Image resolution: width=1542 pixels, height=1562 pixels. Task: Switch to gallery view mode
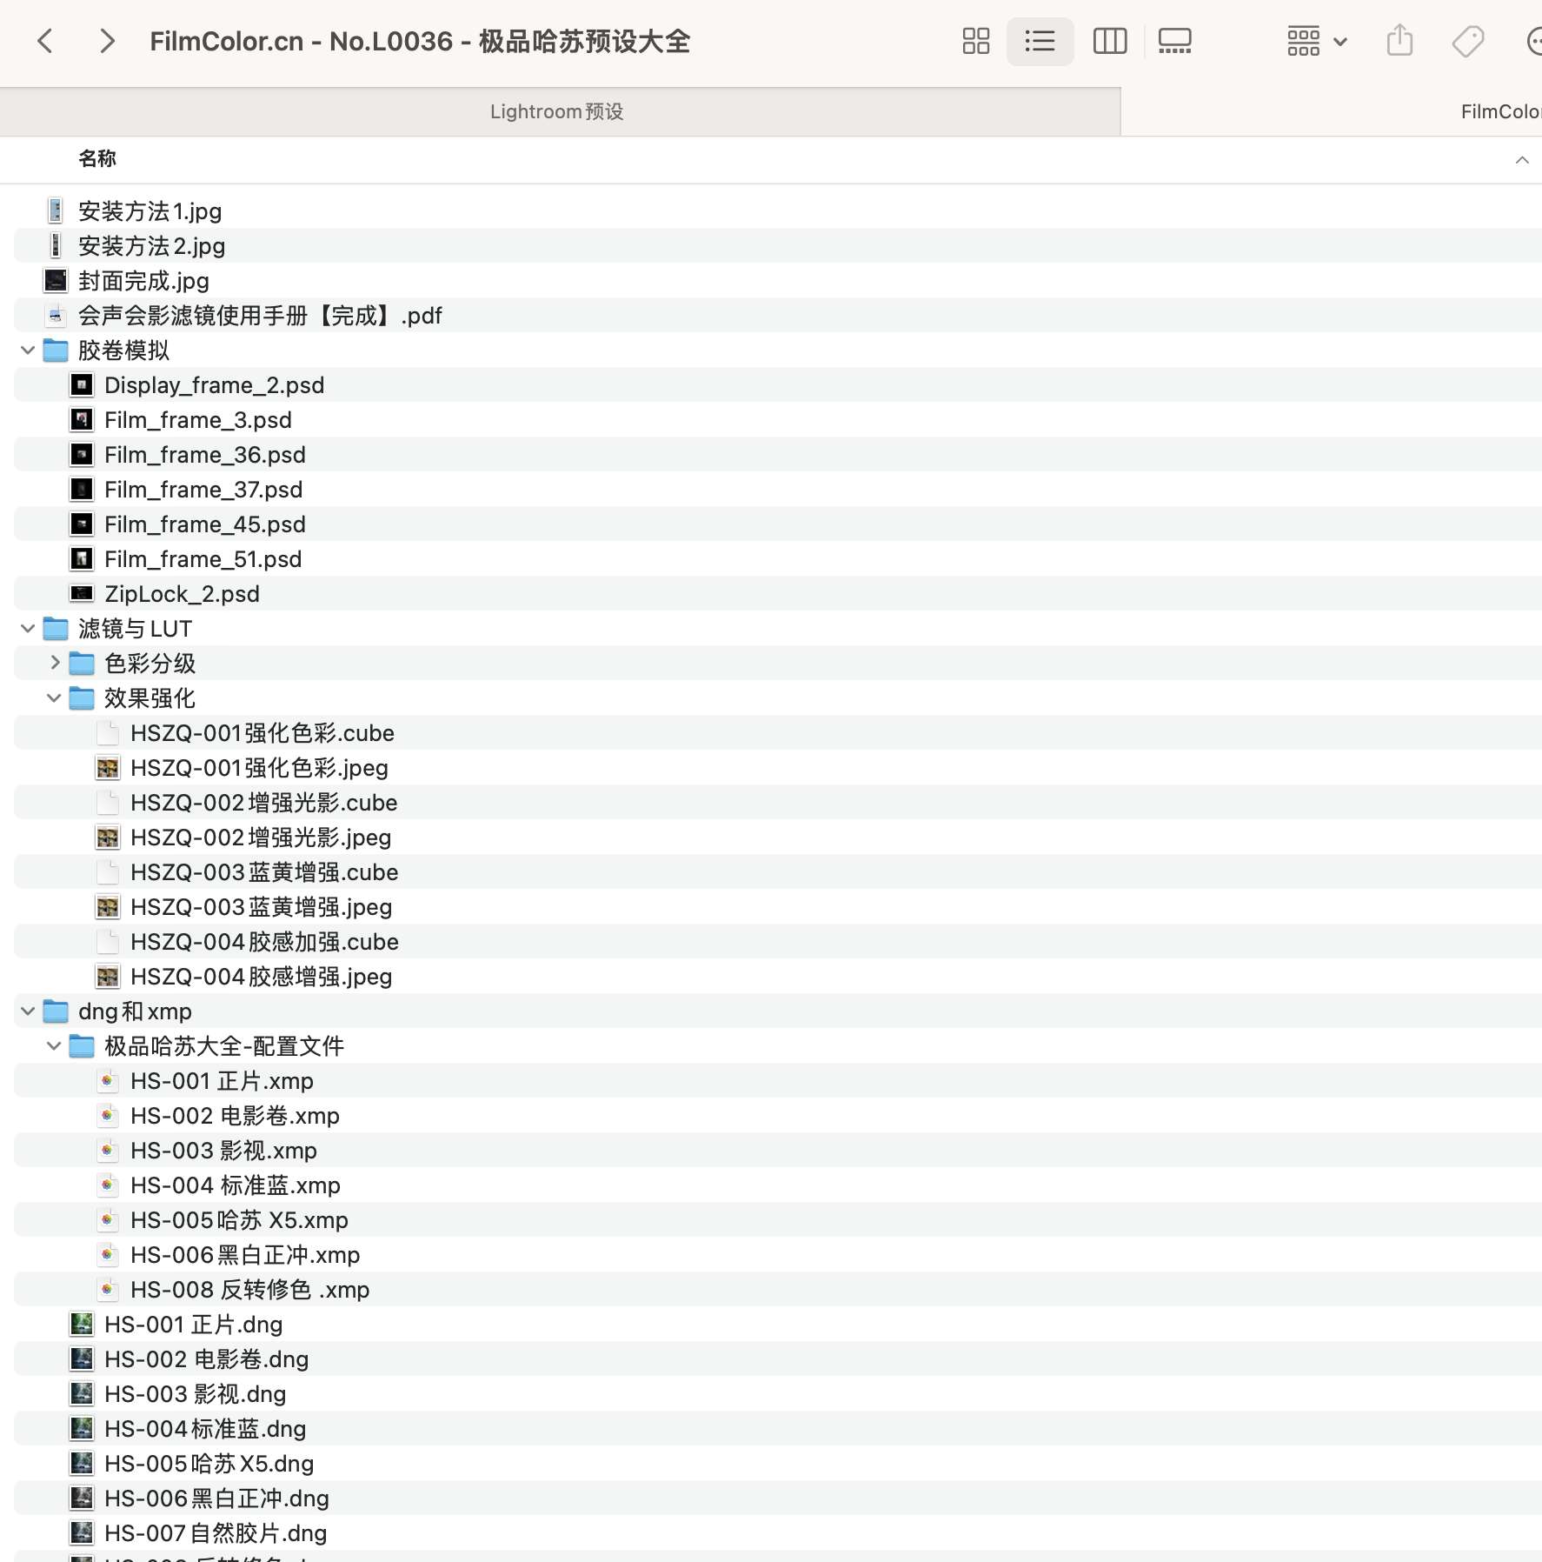[x=1174, y=41]
